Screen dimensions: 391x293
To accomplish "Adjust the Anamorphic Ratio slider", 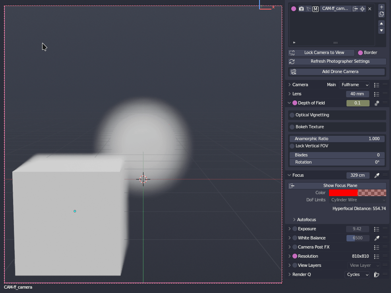I will point(337,139).
